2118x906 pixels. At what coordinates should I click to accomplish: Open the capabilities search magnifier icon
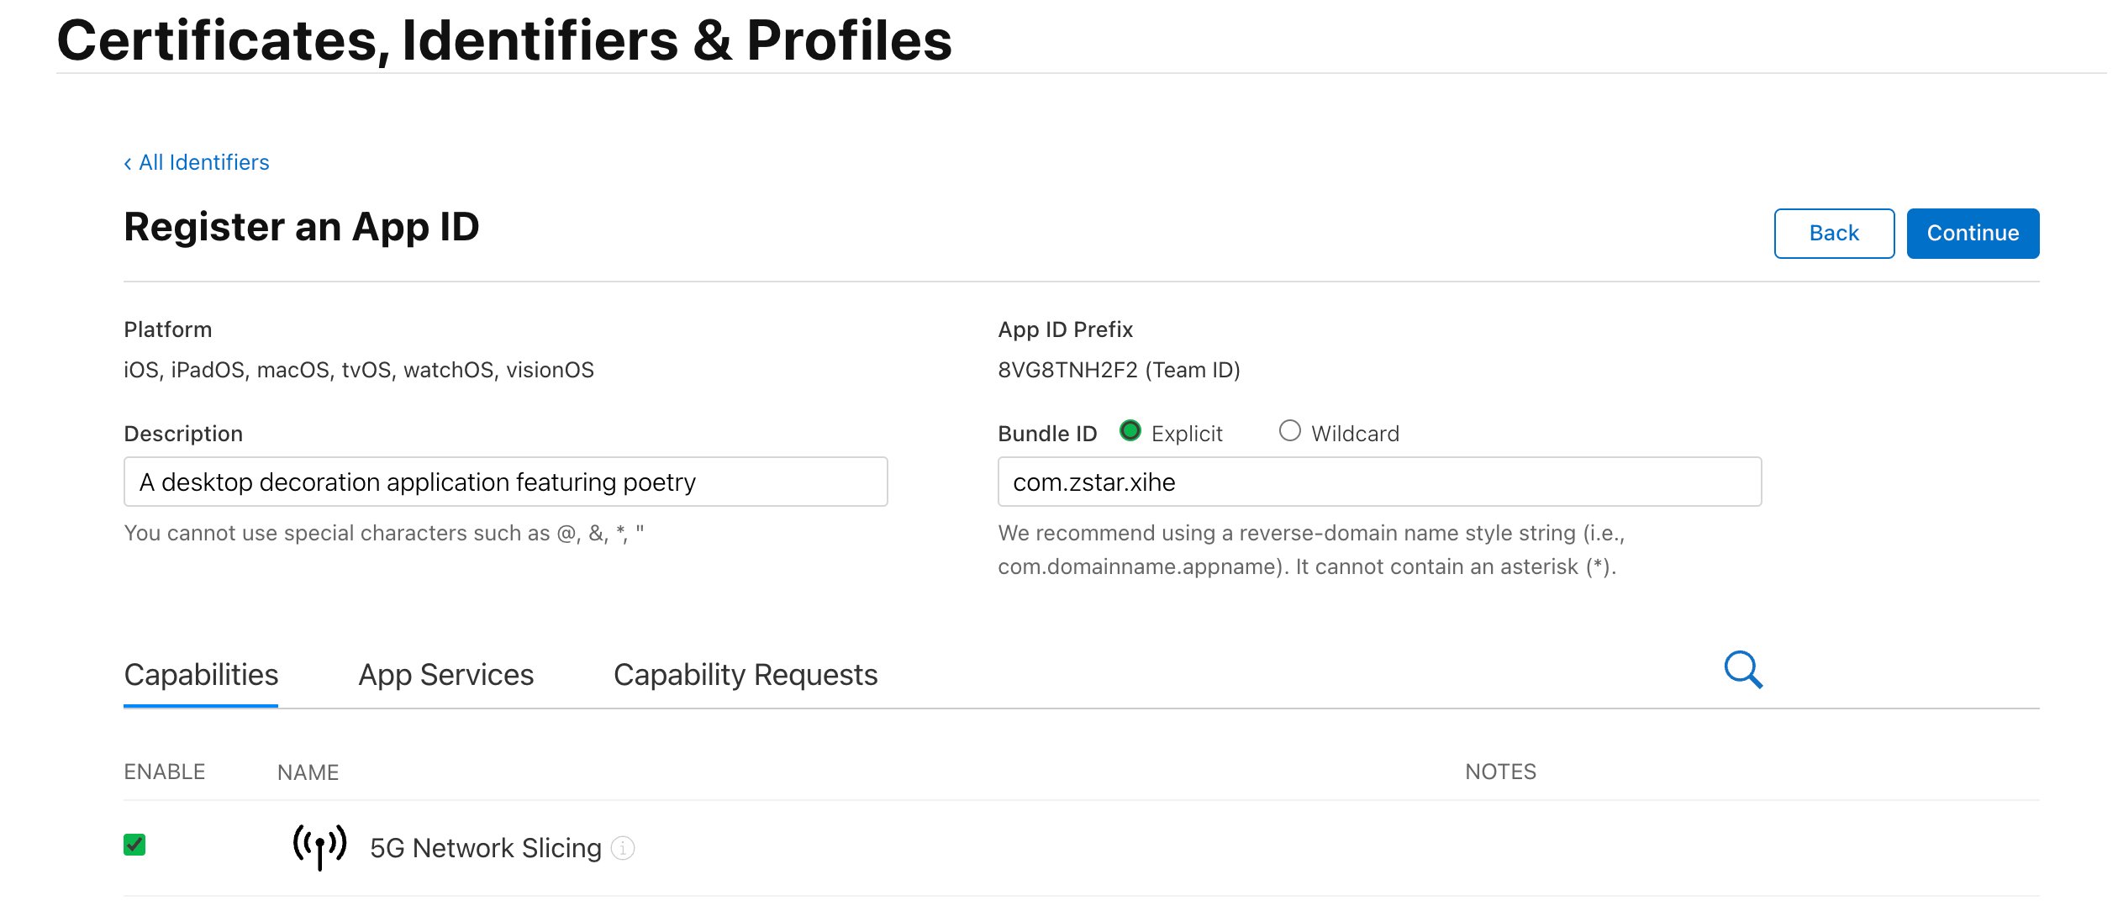[x=1743, y=670]
